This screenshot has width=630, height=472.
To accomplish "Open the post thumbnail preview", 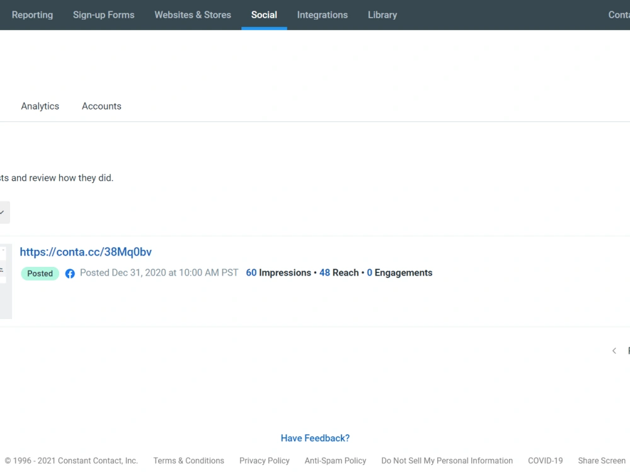I will pos(6,281).
